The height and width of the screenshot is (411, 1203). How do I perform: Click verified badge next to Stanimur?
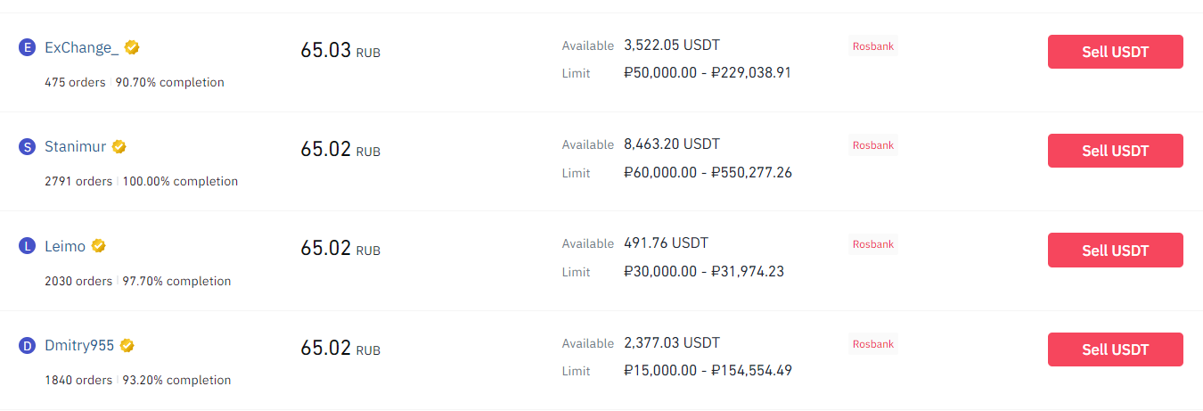coord(119,146)
